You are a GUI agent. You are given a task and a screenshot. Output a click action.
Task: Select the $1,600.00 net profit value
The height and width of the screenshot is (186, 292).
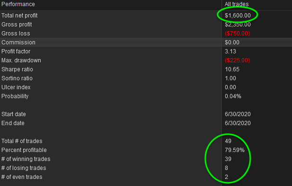coord(238,16)
